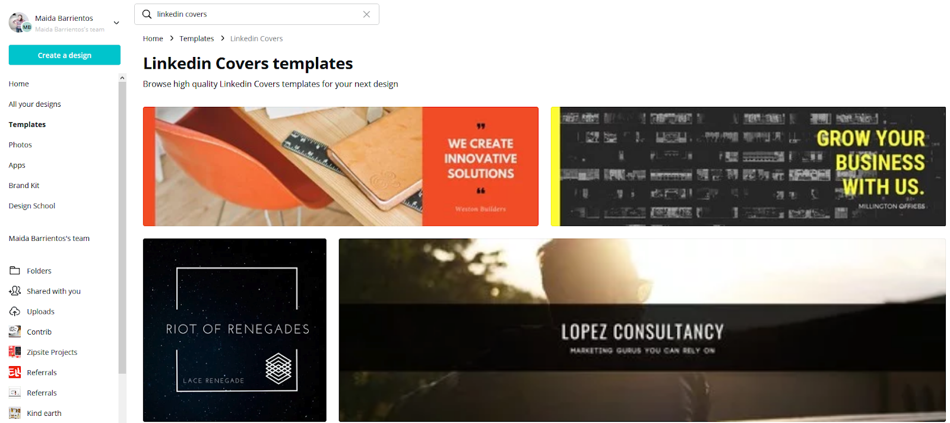
Task: Click the Shared with you people icon
Action: pyautogui.click(x=15, y=291)
